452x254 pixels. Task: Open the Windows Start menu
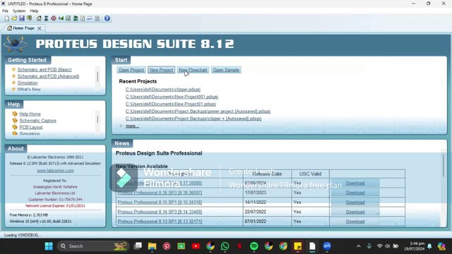click(49, 246)
